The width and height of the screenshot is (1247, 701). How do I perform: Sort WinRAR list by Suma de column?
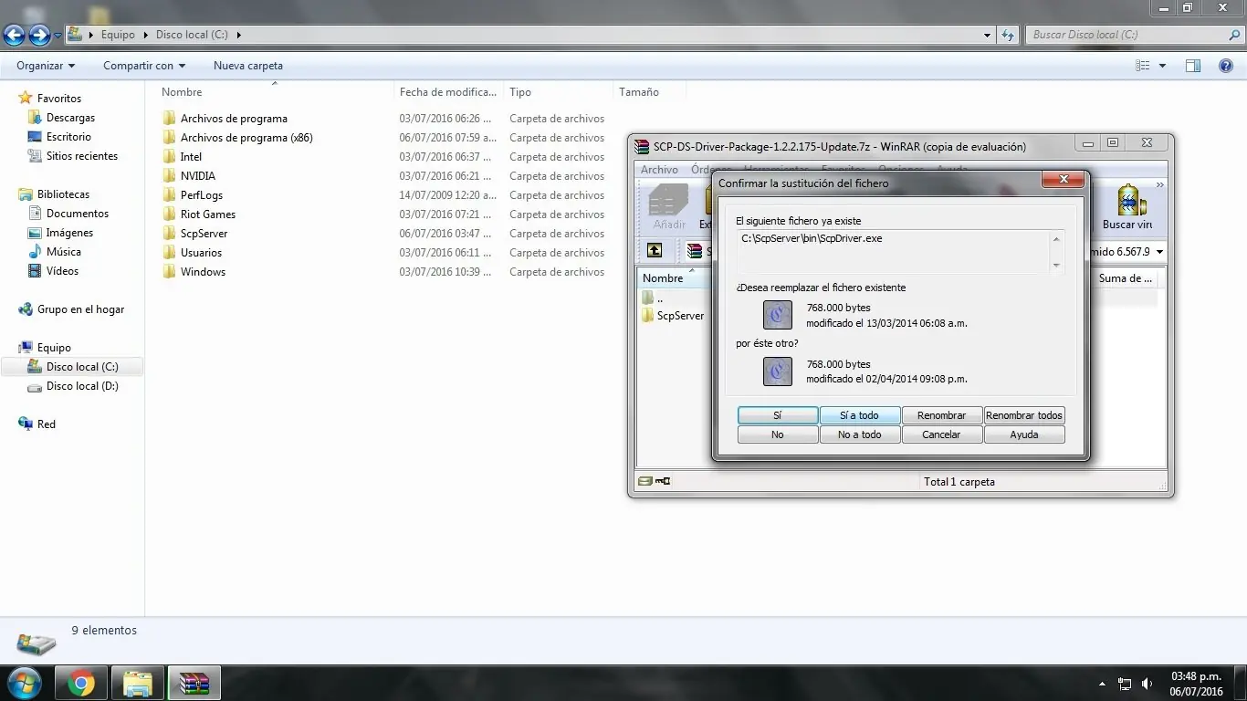[1126, 278]
